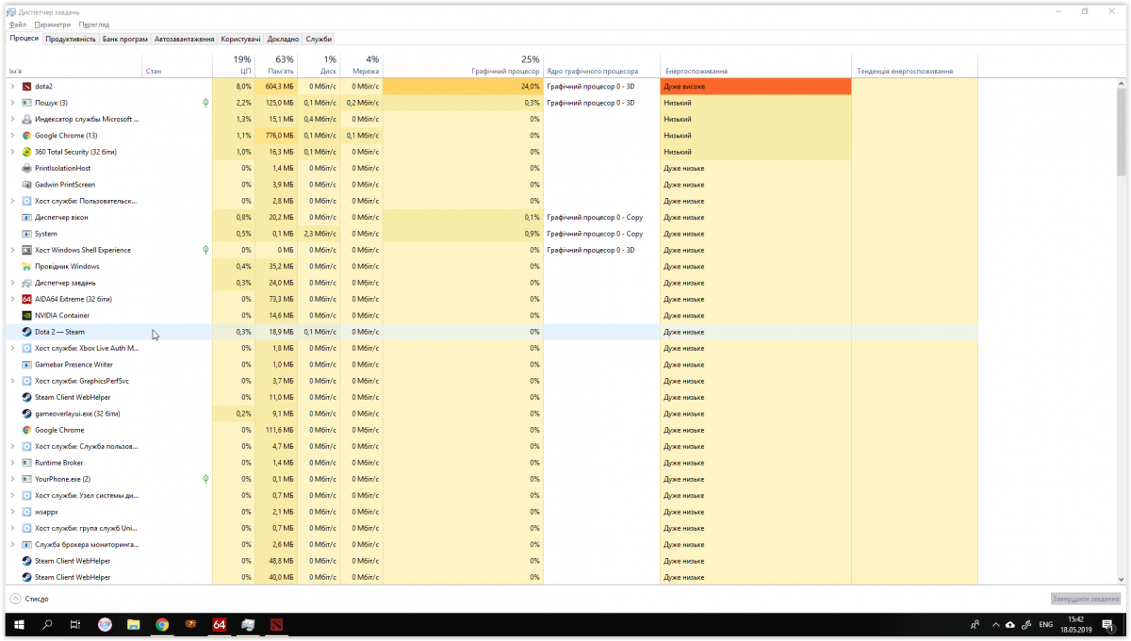Switch to the Користувачі tab
The width and height of the screenshot is (1131, 641).
tap(241, 39)
